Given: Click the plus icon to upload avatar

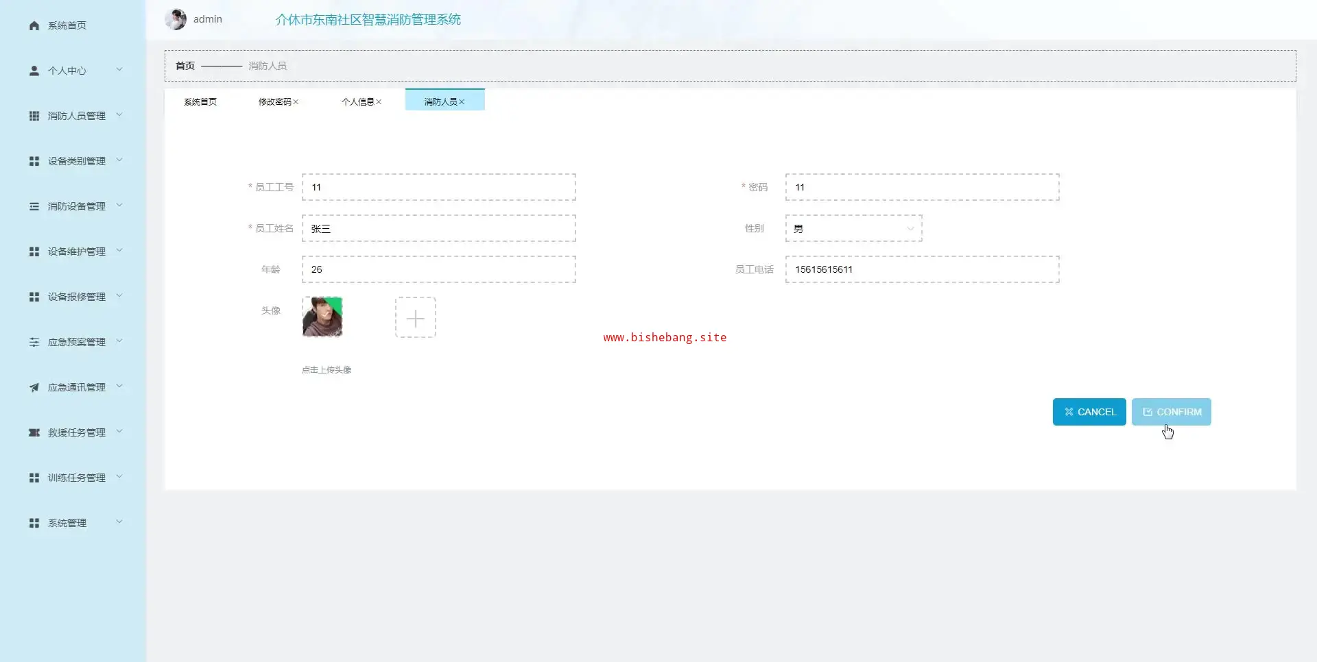Looking at the screenshot, I should click(x=416, y=318).
